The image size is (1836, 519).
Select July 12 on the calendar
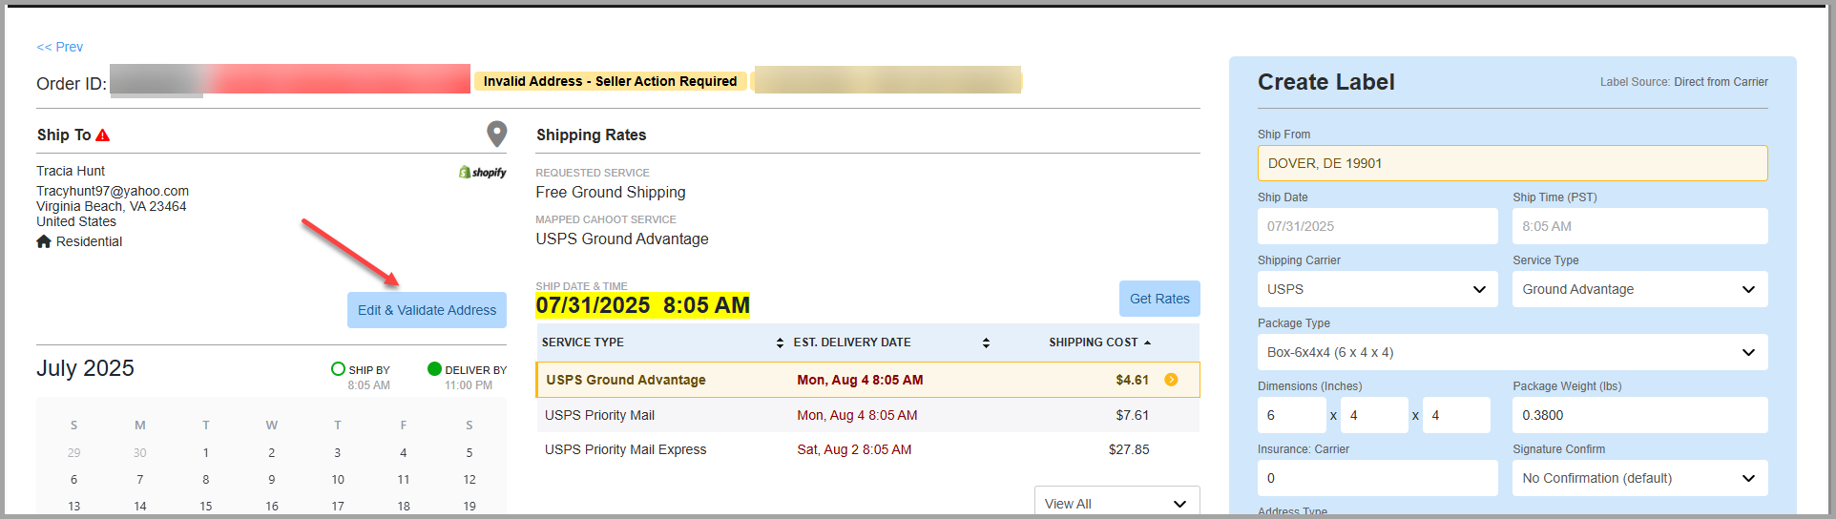[x=469, y=480]
